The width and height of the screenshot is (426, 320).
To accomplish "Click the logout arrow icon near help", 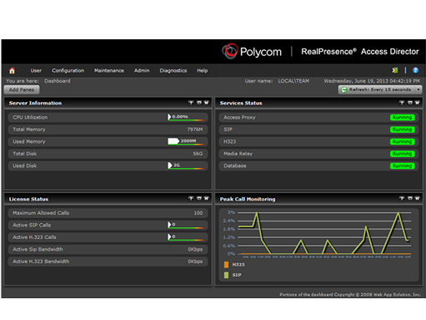I will pyautogui.click(x=395, y=70).
